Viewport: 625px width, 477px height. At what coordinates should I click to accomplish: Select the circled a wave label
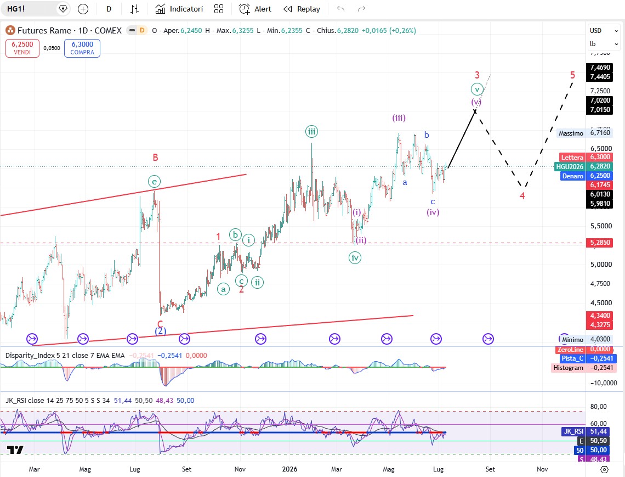click(223, 289)
